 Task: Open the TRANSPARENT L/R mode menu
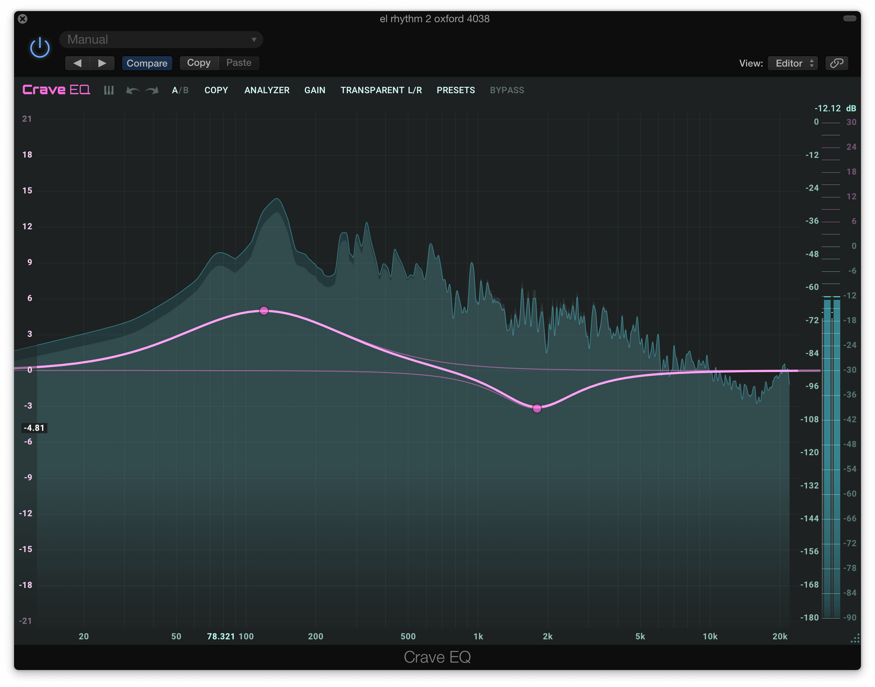(381, 90)
